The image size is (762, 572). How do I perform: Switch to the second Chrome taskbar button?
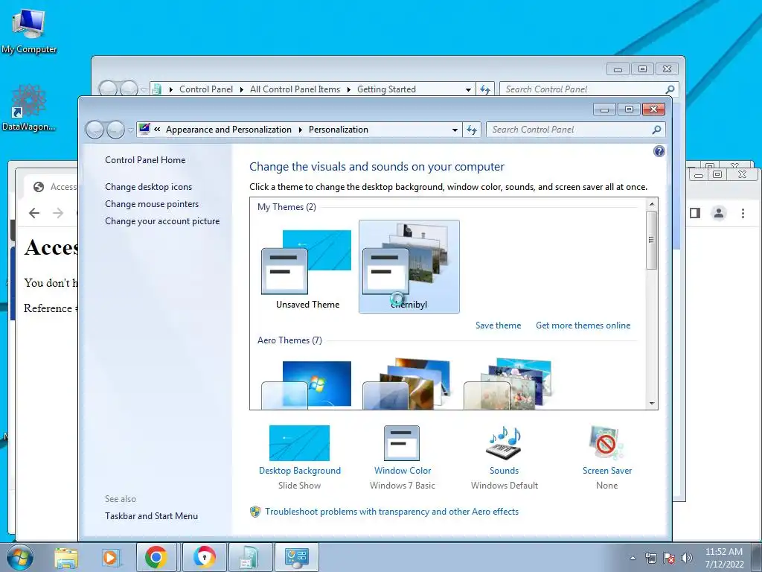(x=204, y=557)
